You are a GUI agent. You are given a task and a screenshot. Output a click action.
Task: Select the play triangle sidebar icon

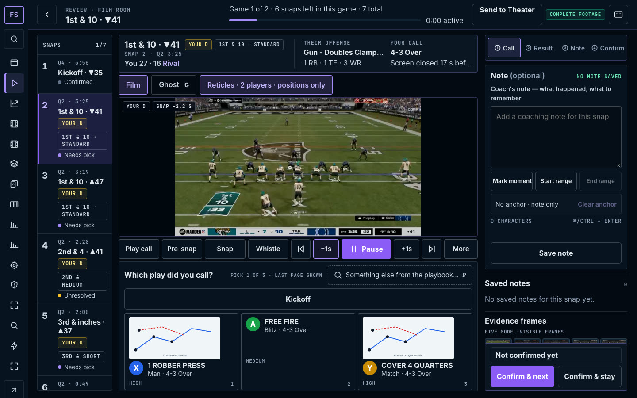(14, 83)
